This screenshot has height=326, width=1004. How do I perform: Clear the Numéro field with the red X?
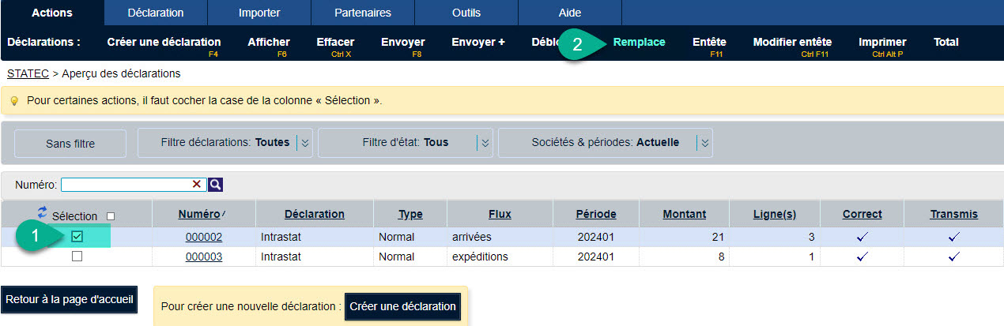(x=197, y=184)
